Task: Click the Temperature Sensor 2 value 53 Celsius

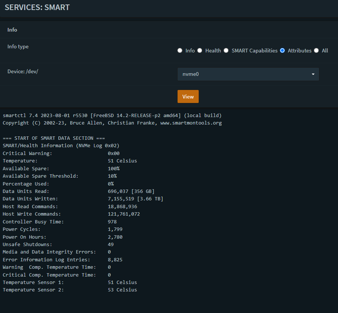Action: [122, 290]
